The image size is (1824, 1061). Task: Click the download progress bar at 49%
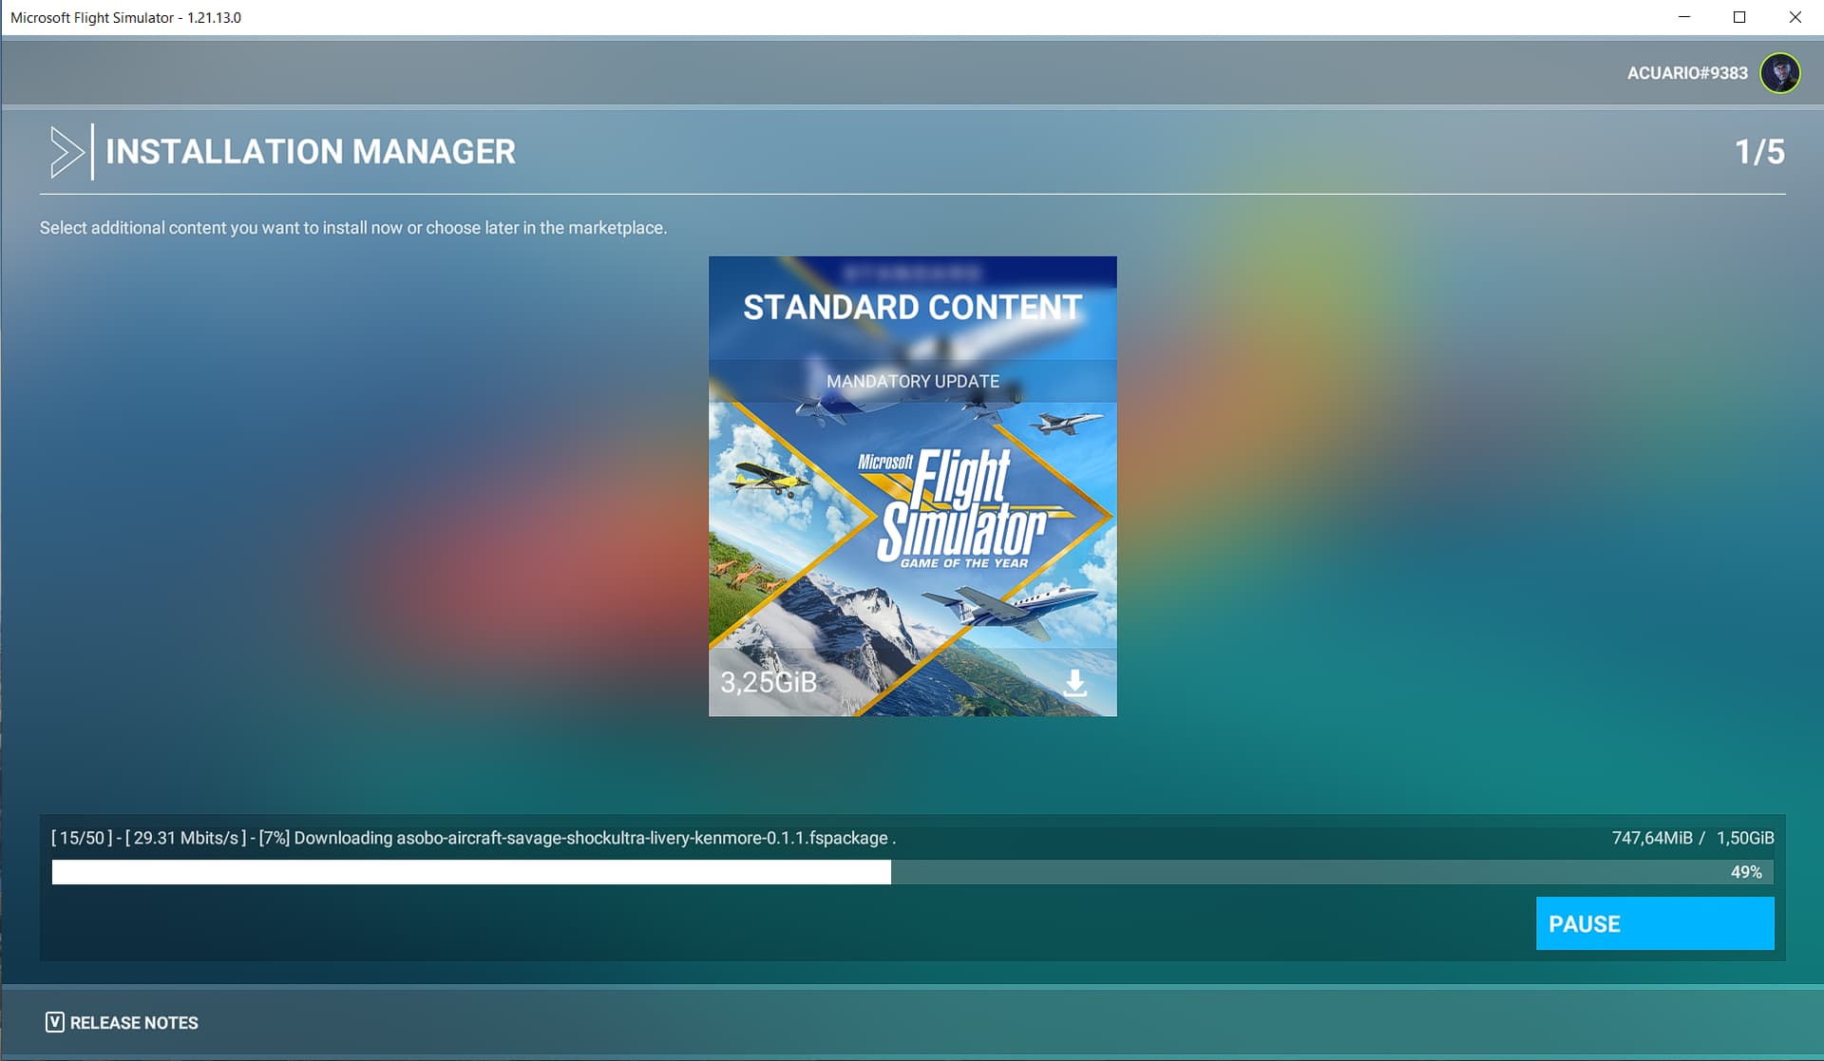click(x=912, y=872)
